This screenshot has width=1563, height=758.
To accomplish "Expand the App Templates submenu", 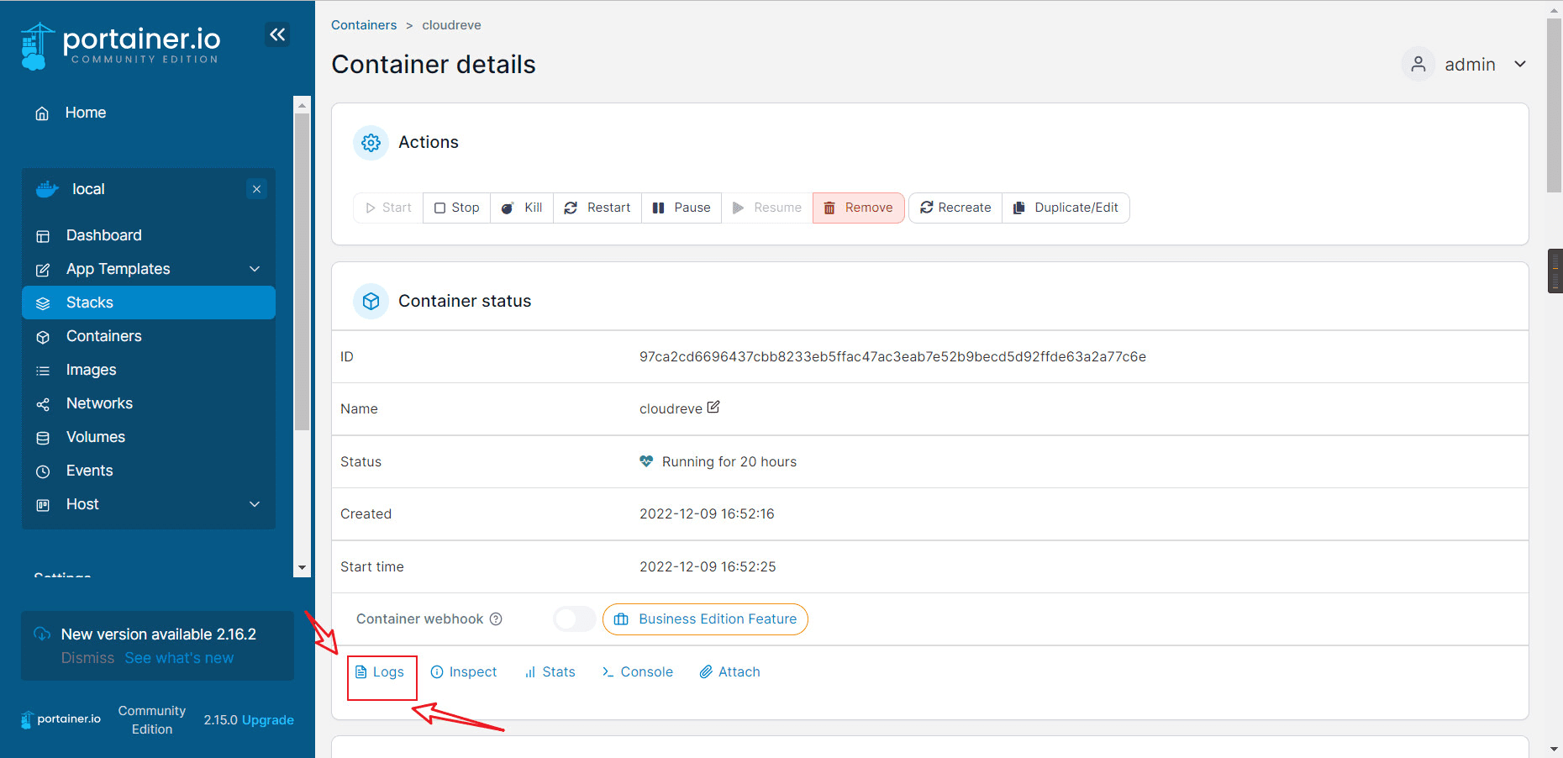I will 255,269.
